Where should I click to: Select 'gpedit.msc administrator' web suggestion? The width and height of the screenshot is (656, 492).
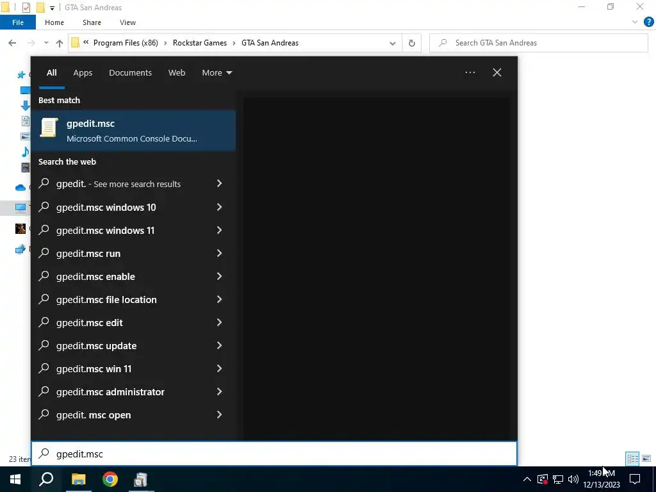pos(133,391)
